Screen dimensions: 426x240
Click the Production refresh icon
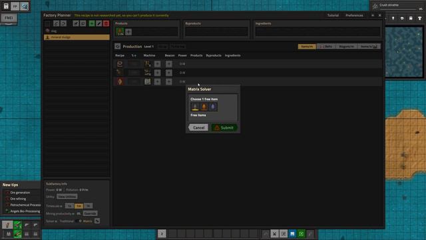[x=117, y=47]
